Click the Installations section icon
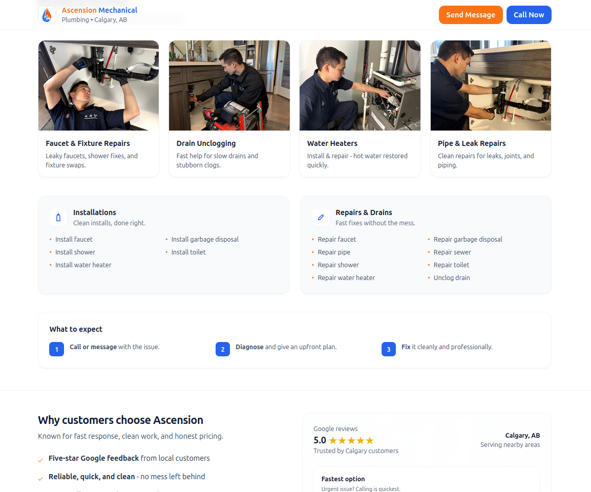The width and height of the screenshot is (591, 492). pos(58,217)
